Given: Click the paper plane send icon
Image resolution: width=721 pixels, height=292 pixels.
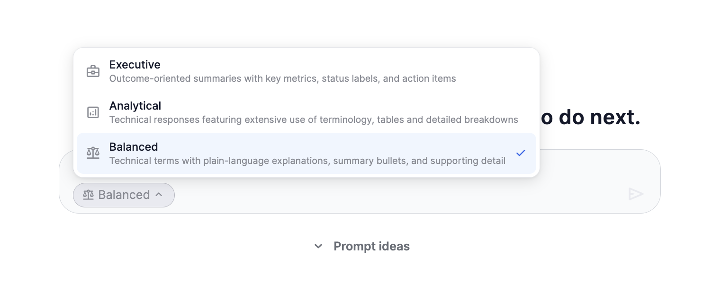Looking at the screenshot, I should [635, 194].
